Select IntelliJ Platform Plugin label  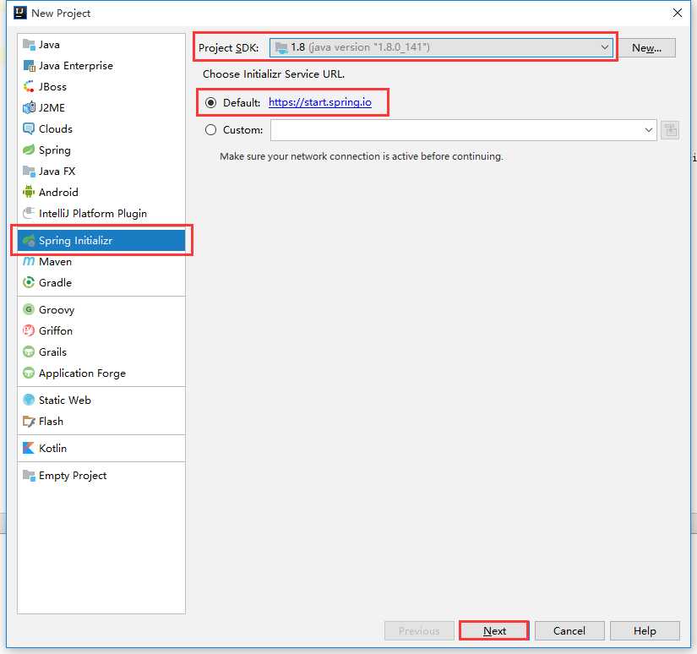93,214
